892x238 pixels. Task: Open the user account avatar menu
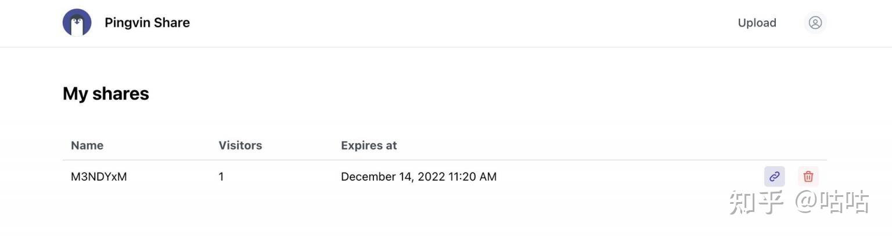[815, 23]
